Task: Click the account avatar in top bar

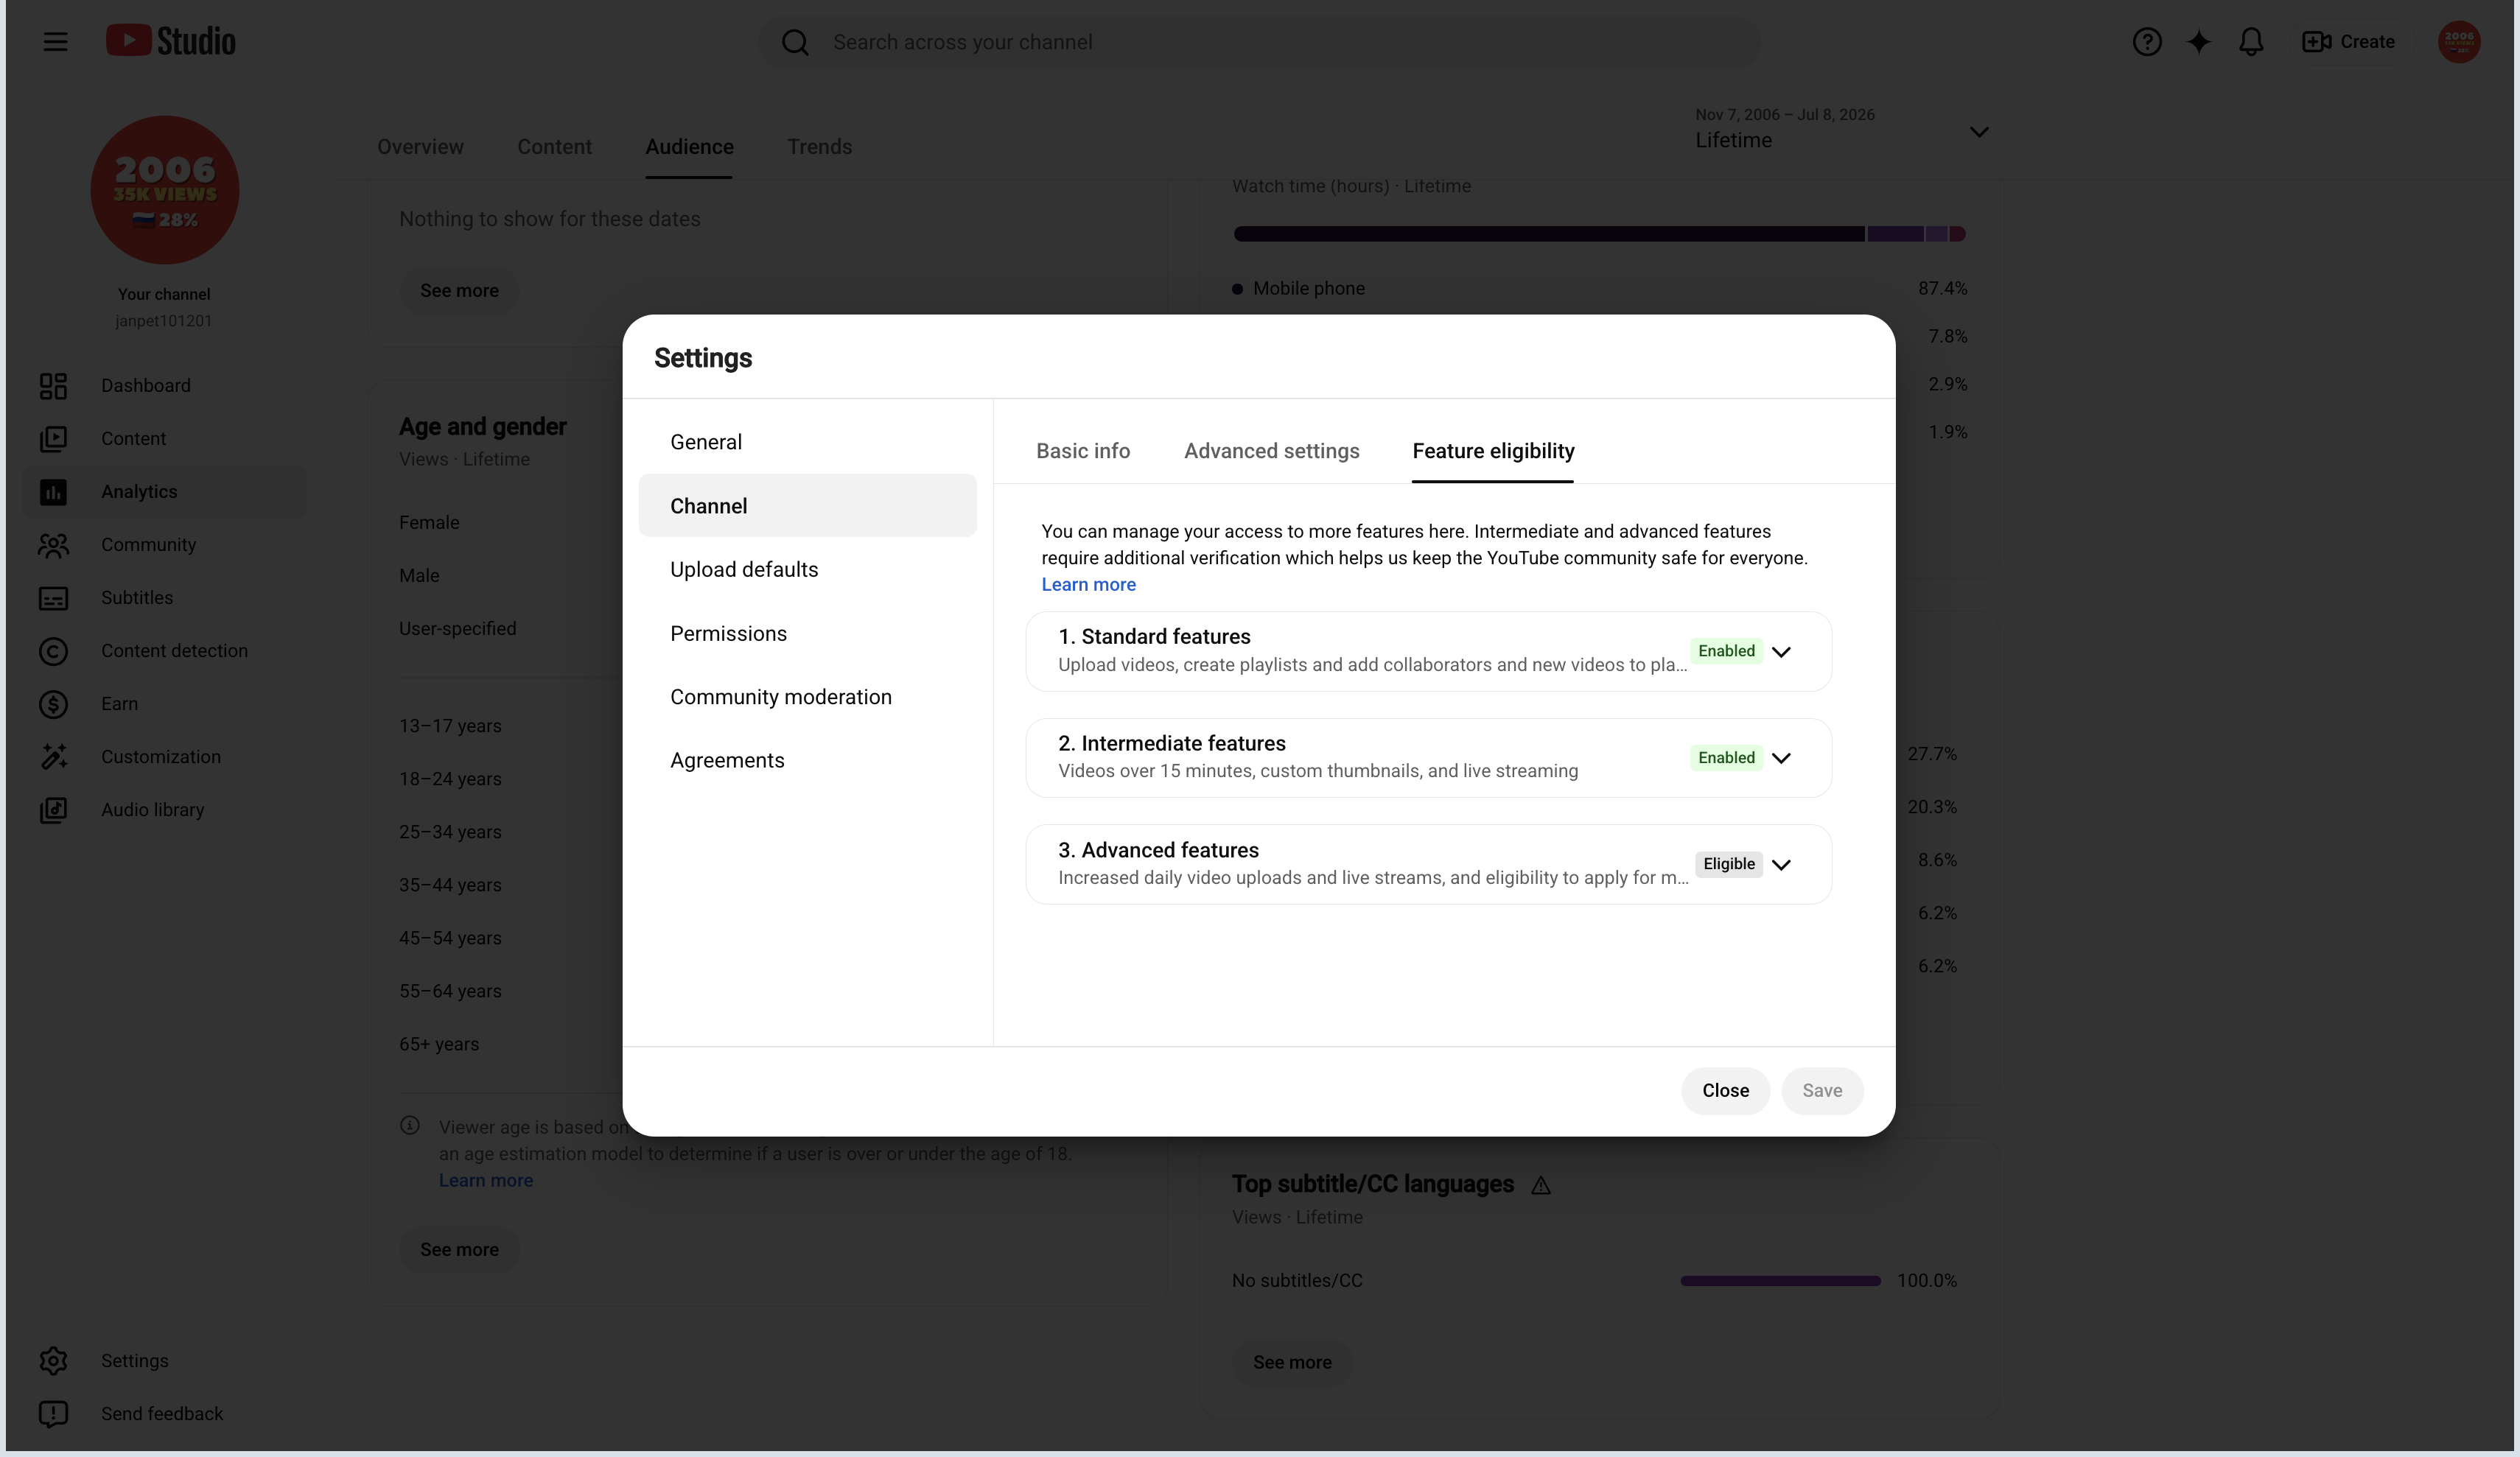Action: [x=2458, y=42]
